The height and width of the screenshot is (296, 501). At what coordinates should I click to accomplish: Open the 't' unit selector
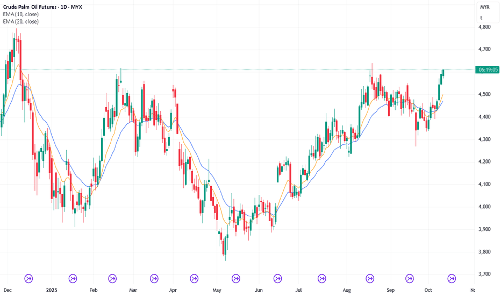481,17
